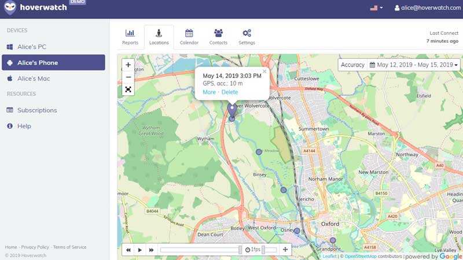463x260 pixels.
Task: Select location dot near Jericho
Action: click(x=284, y=190)
